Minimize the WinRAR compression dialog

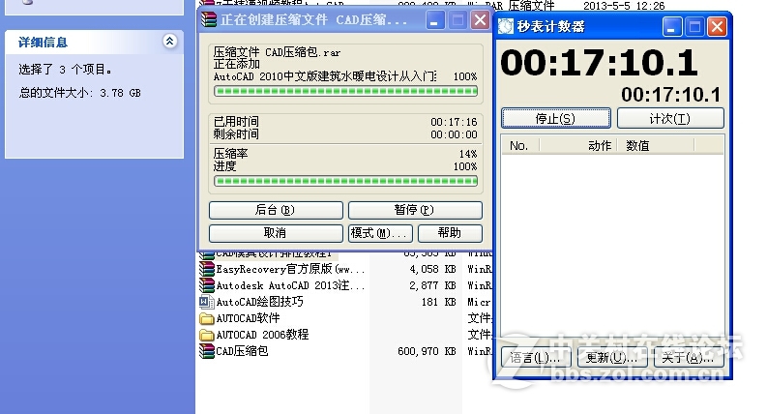click(x=434, y=20)
